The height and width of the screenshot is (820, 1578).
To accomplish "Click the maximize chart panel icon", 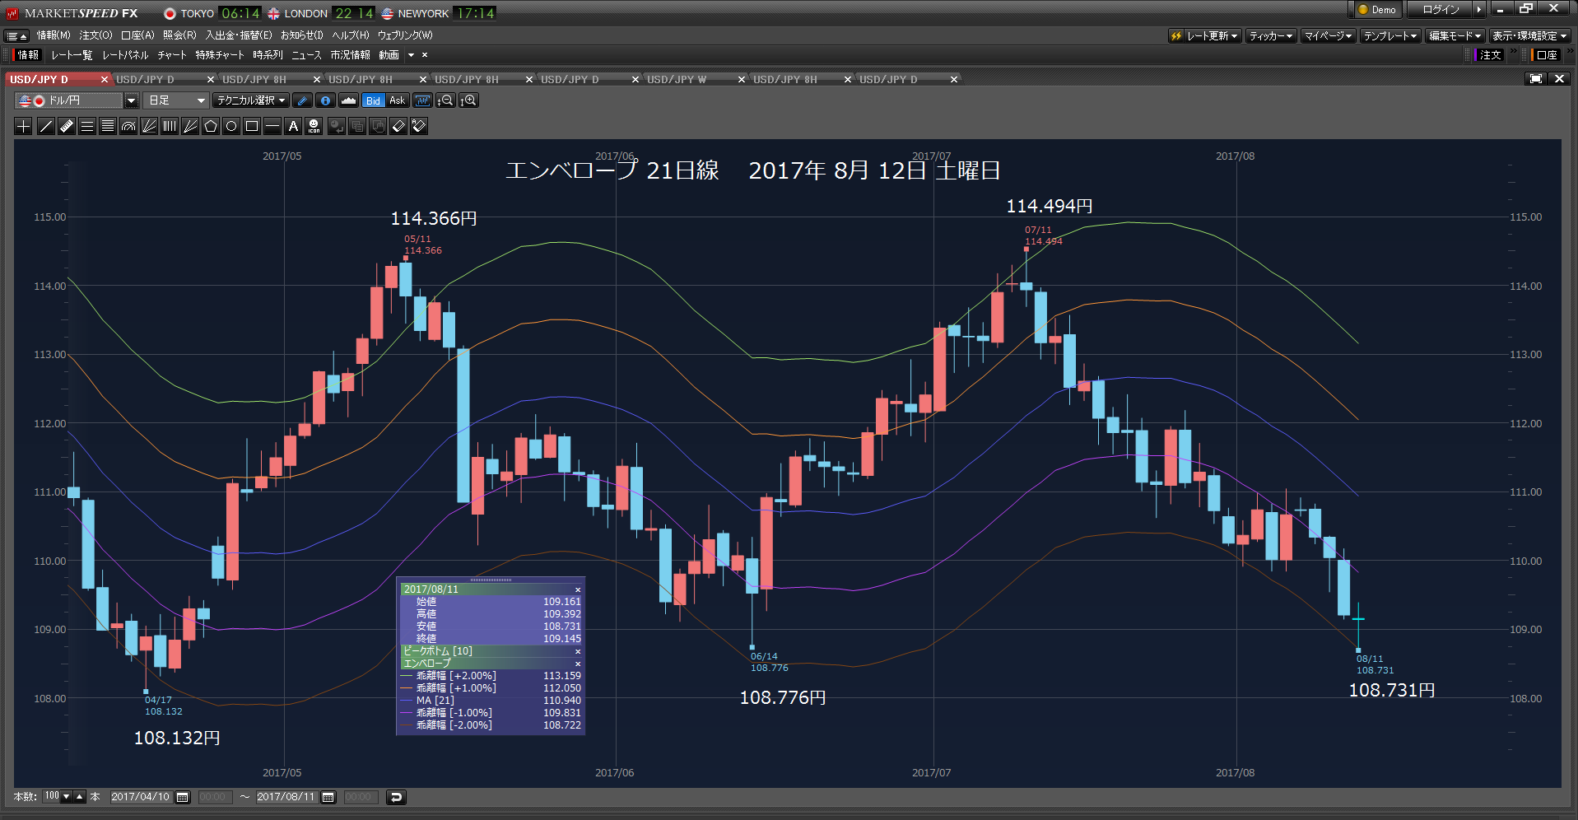I will [x=1535, y=79].
